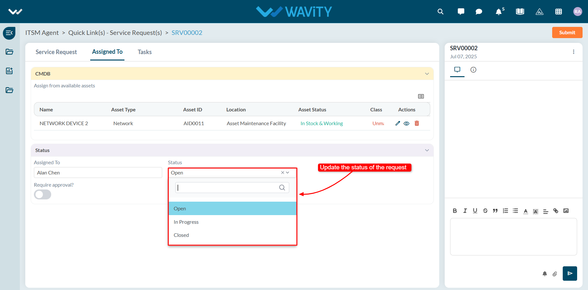The width and height of the screenshot is (588, 290).
Task: Click the Asset Maintenance Facility location cell
Action: pyautogui.click(x=256, y=123)
